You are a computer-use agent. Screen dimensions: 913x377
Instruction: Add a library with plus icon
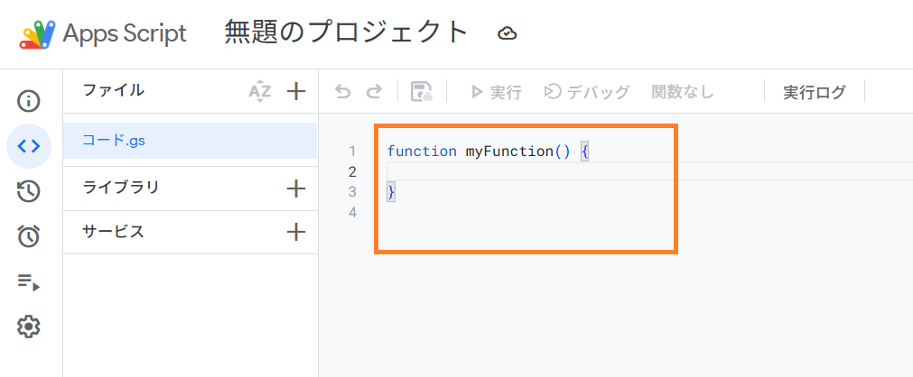click(296, 188)
